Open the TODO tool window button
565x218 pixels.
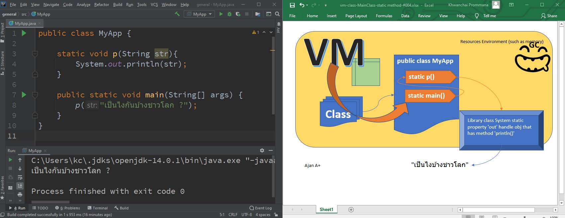[40, 208]
